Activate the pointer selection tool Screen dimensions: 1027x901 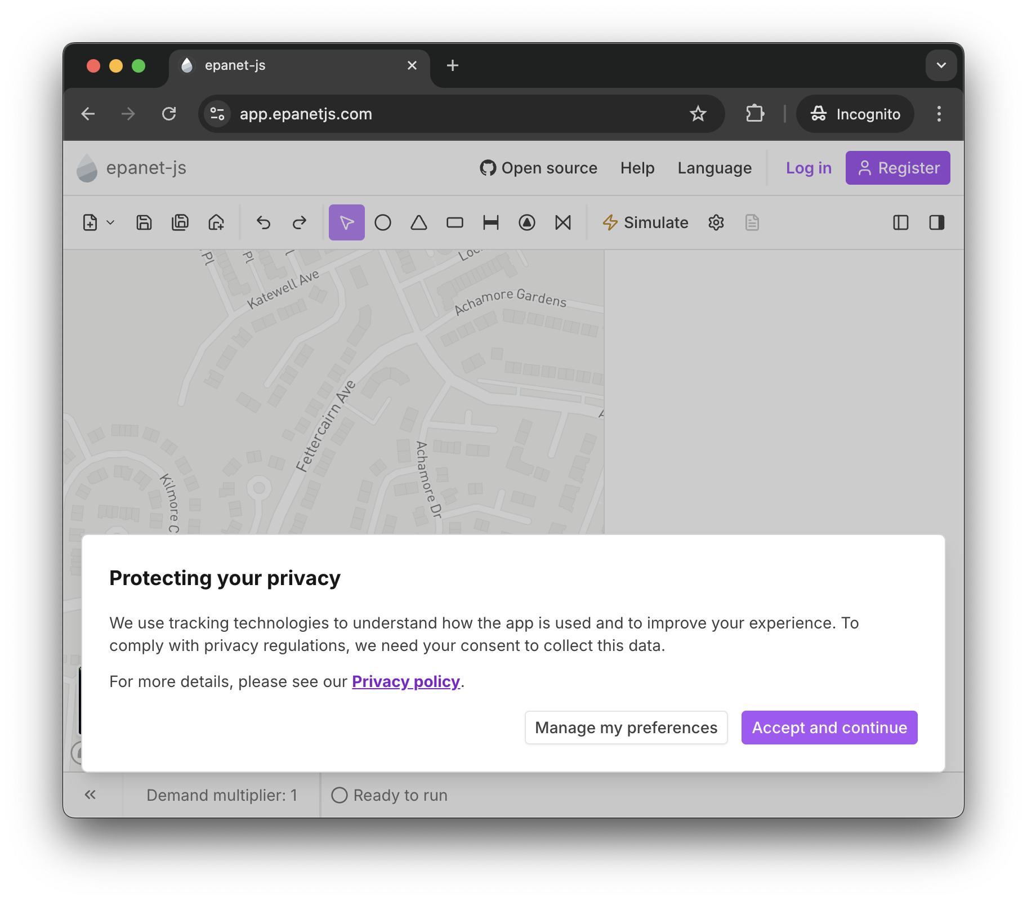tap(346, 222)
